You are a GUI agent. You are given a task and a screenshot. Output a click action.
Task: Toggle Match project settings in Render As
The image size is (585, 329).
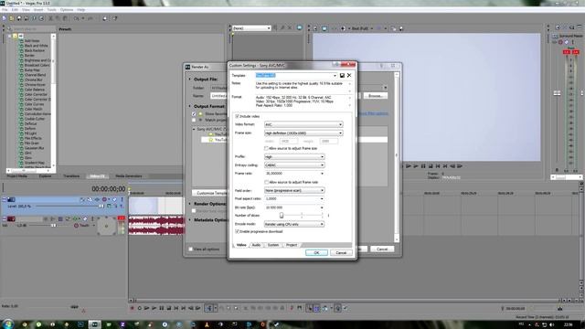(x=194, y=120)
